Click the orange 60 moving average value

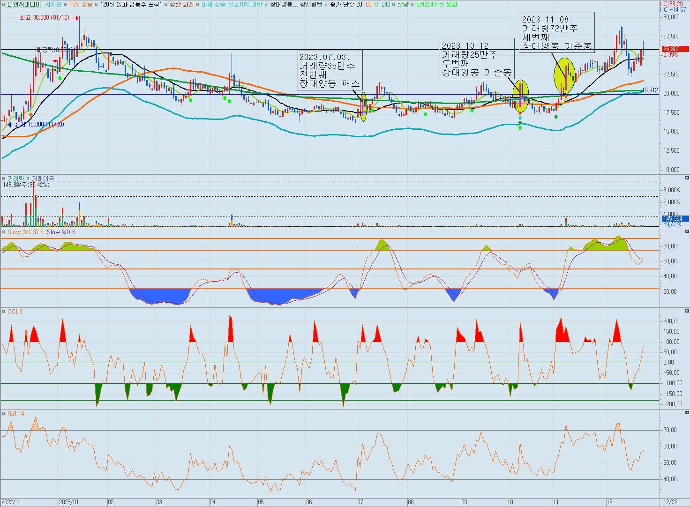[368, 4]
